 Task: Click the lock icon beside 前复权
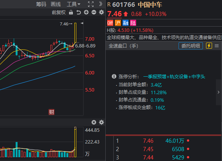point(71,13)
